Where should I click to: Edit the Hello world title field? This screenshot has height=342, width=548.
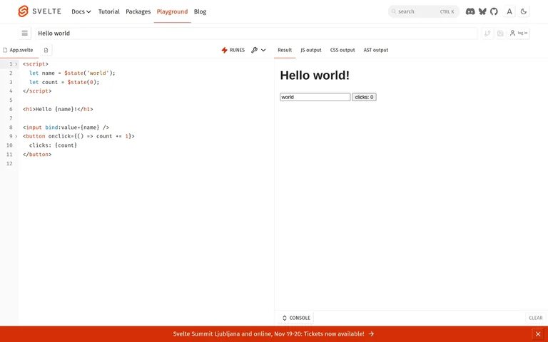tap(256, 33)
